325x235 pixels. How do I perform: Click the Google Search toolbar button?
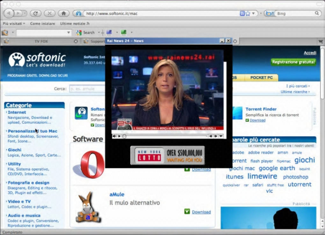85,32
